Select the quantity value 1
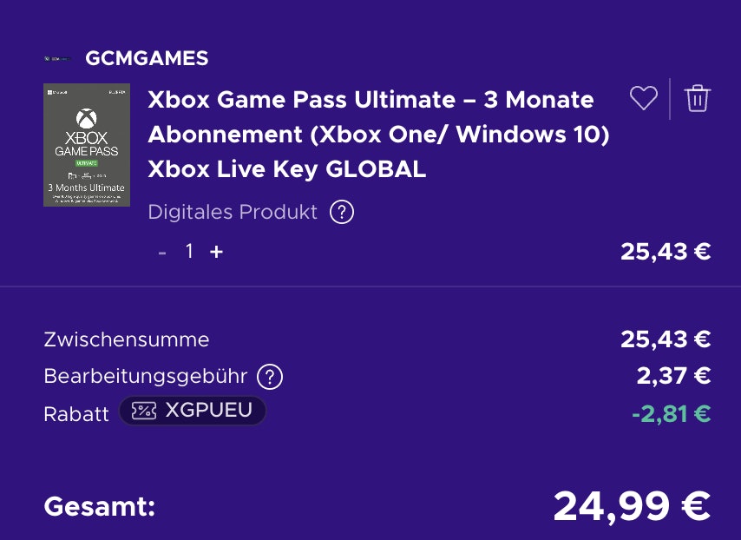741x540 pixels. (x=189, y=252)
